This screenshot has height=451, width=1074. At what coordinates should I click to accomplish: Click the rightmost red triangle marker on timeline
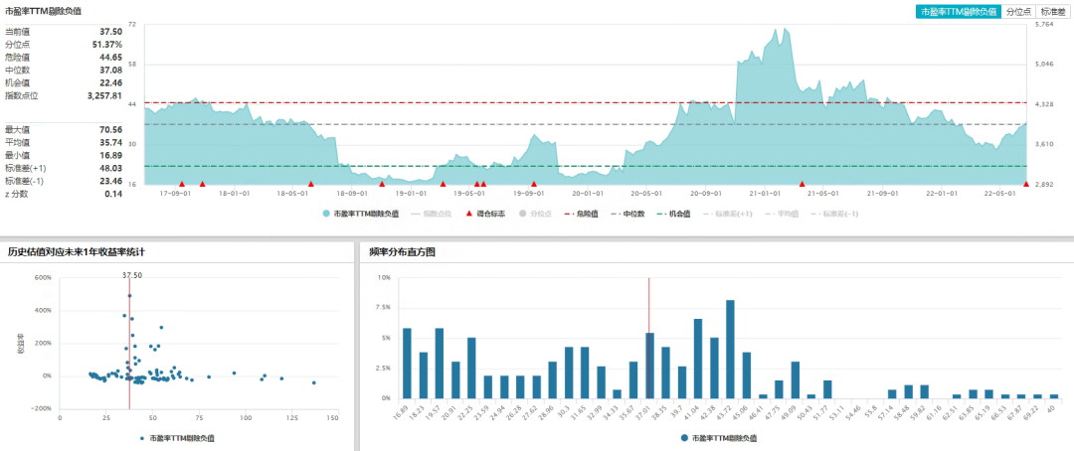1026,184
